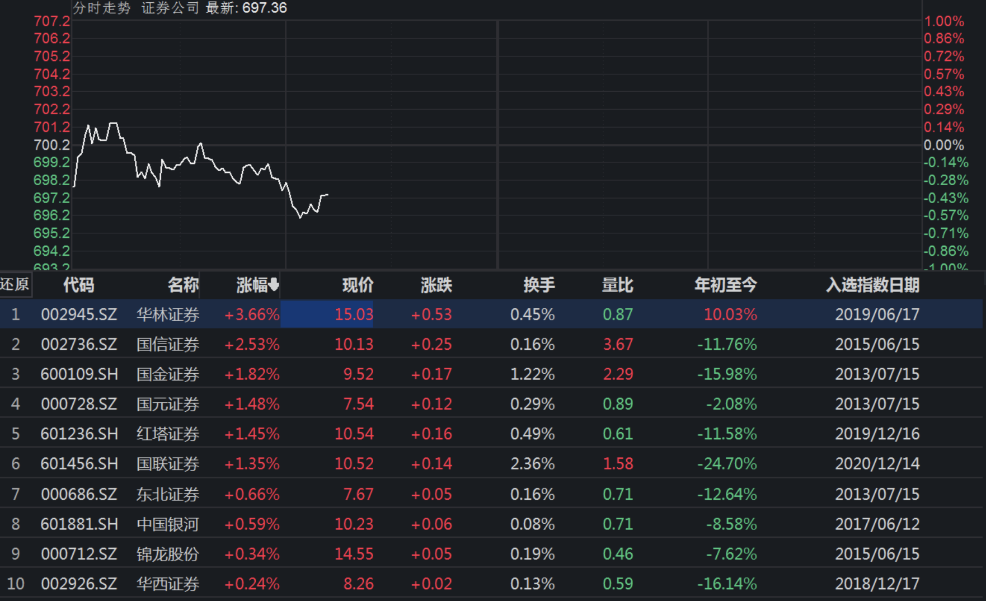This screenshot has height=601, width=986.
Task: Sort by 现价 column header
Action: click(x=358, y=285)
